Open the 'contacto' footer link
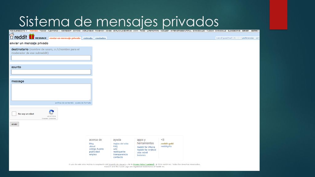315x177 pixels. tap(118, 157)
